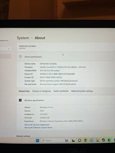Open Microsoft Software License Terms link
The image size is (115, 153).
pyautogui.click(x=38, y=128)
